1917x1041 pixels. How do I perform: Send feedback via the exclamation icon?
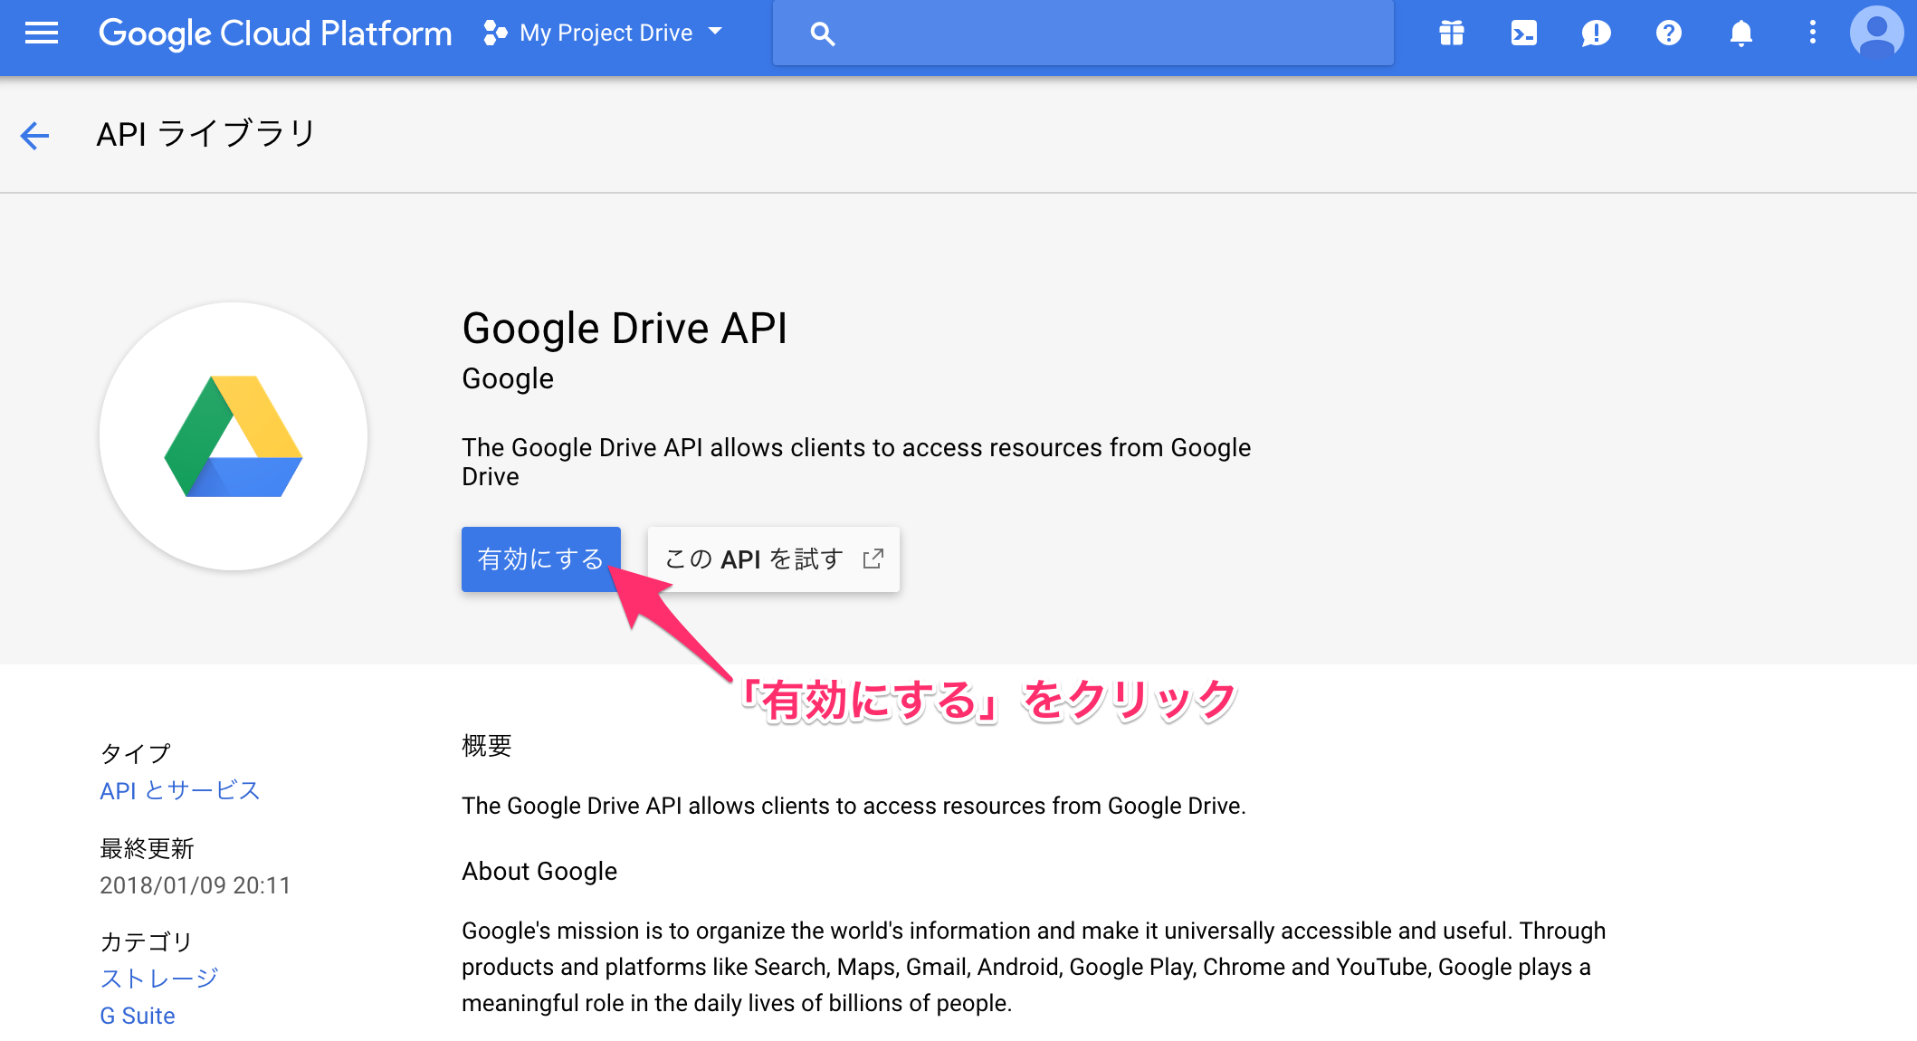(1596, 33)
